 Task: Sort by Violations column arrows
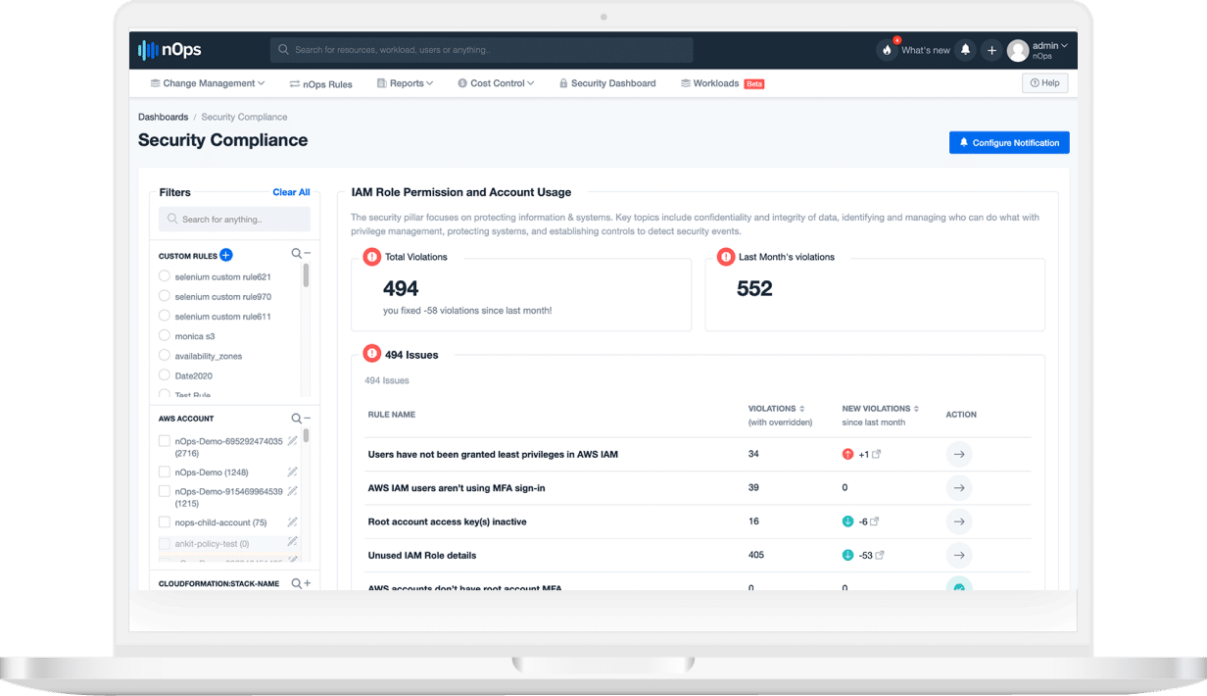802,408
